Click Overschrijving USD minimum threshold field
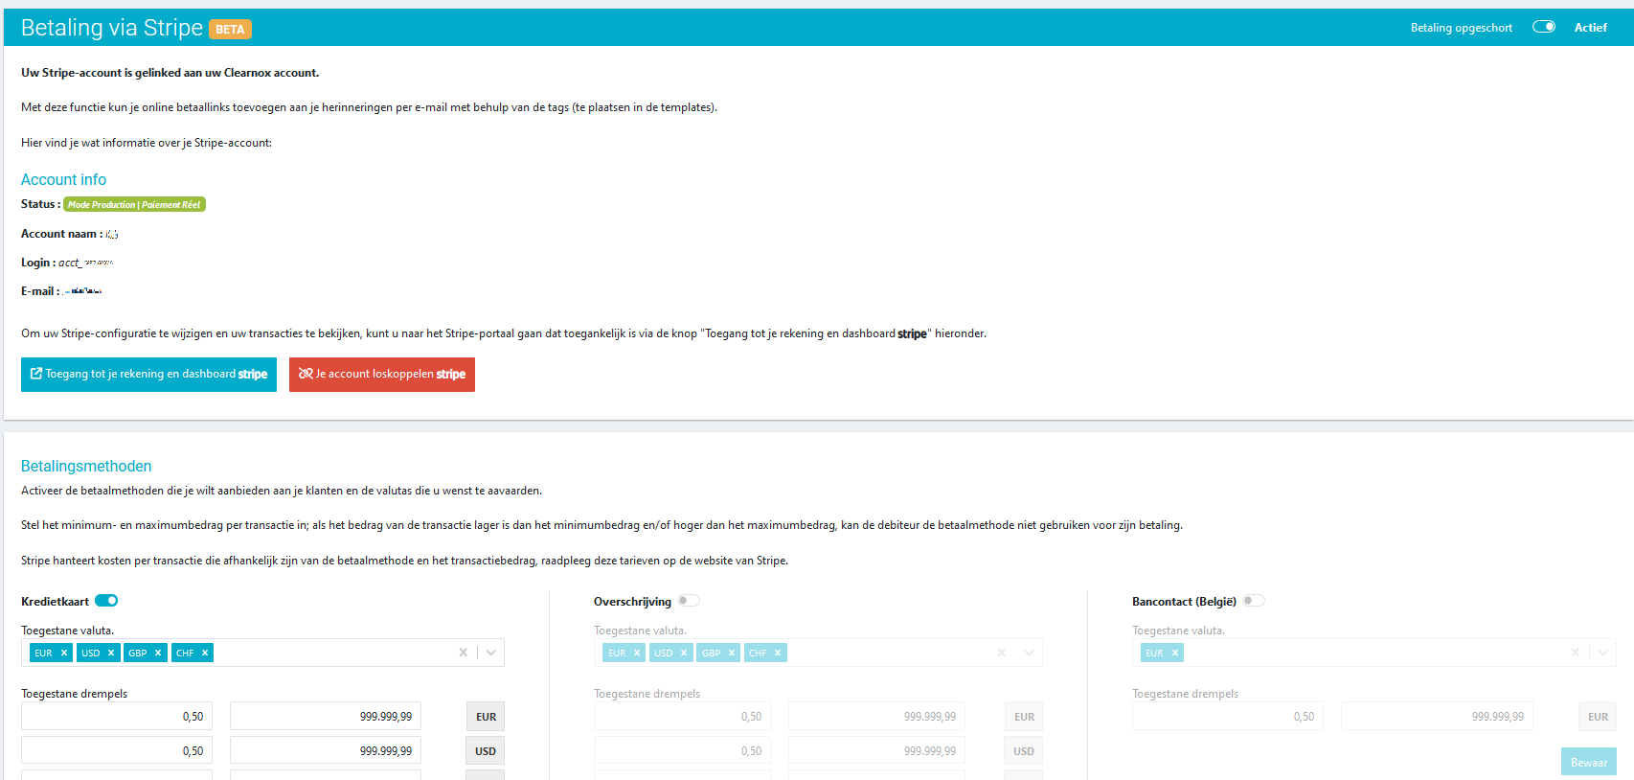1634x780 pixels. [x=682, y=750]
